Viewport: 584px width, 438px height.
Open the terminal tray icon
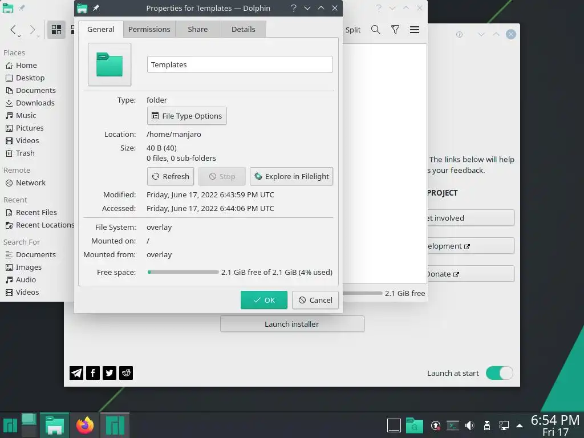(452, 425)
